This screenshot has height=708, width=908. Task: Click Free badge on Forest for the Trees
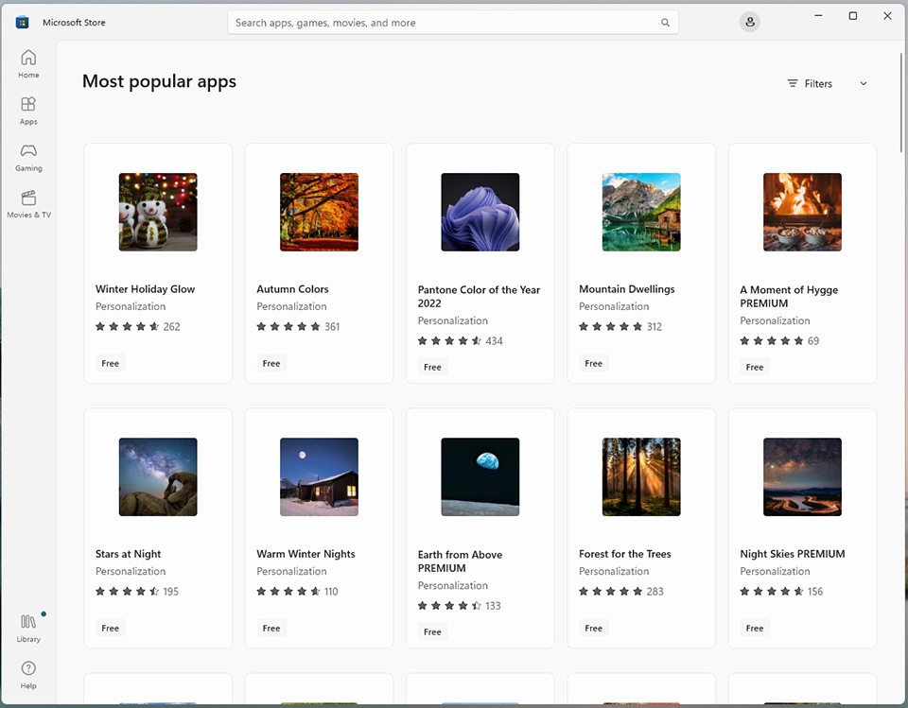[x=594, y=628]
